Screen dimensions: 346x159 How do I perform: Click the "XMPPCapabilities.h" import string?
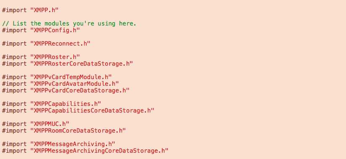pos(66,104)
